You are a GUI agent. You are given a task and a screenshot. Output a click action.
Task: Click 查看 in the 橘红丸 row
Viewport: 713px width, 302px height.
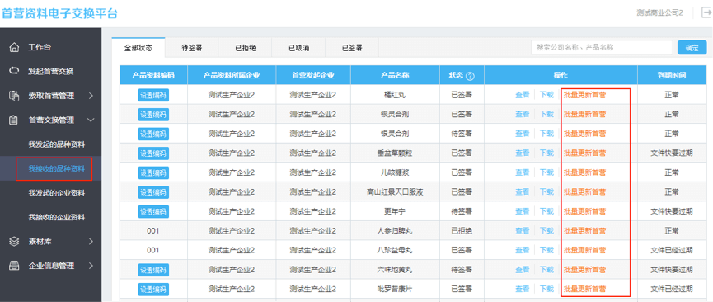[x=522, y=95]
